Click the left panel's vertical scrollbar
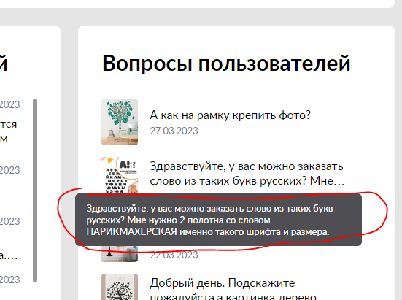 tap(35, 191)
